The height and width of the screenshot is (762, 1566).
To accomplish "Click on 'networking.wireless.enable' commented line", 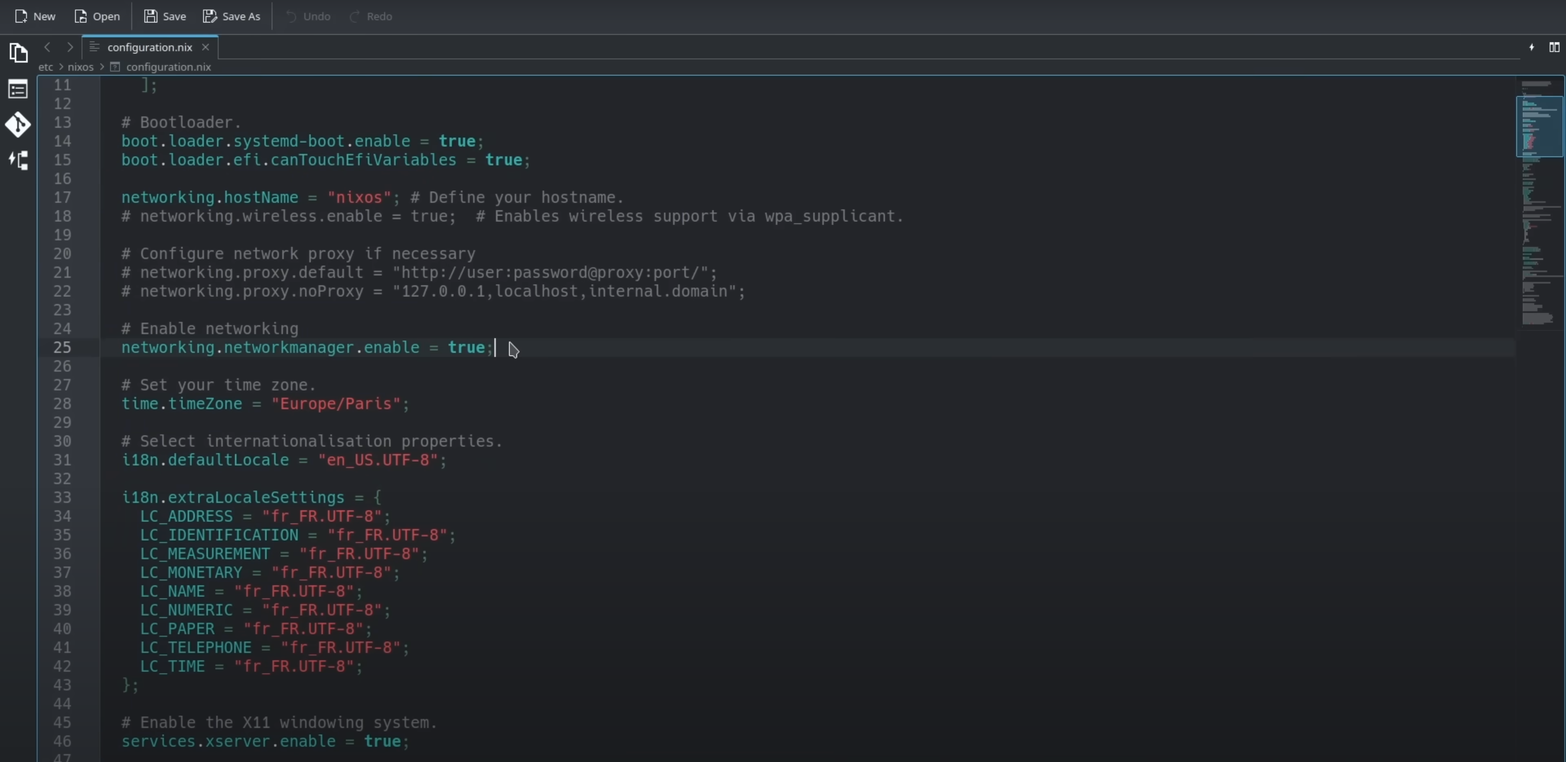I will (x=513, y=216).
